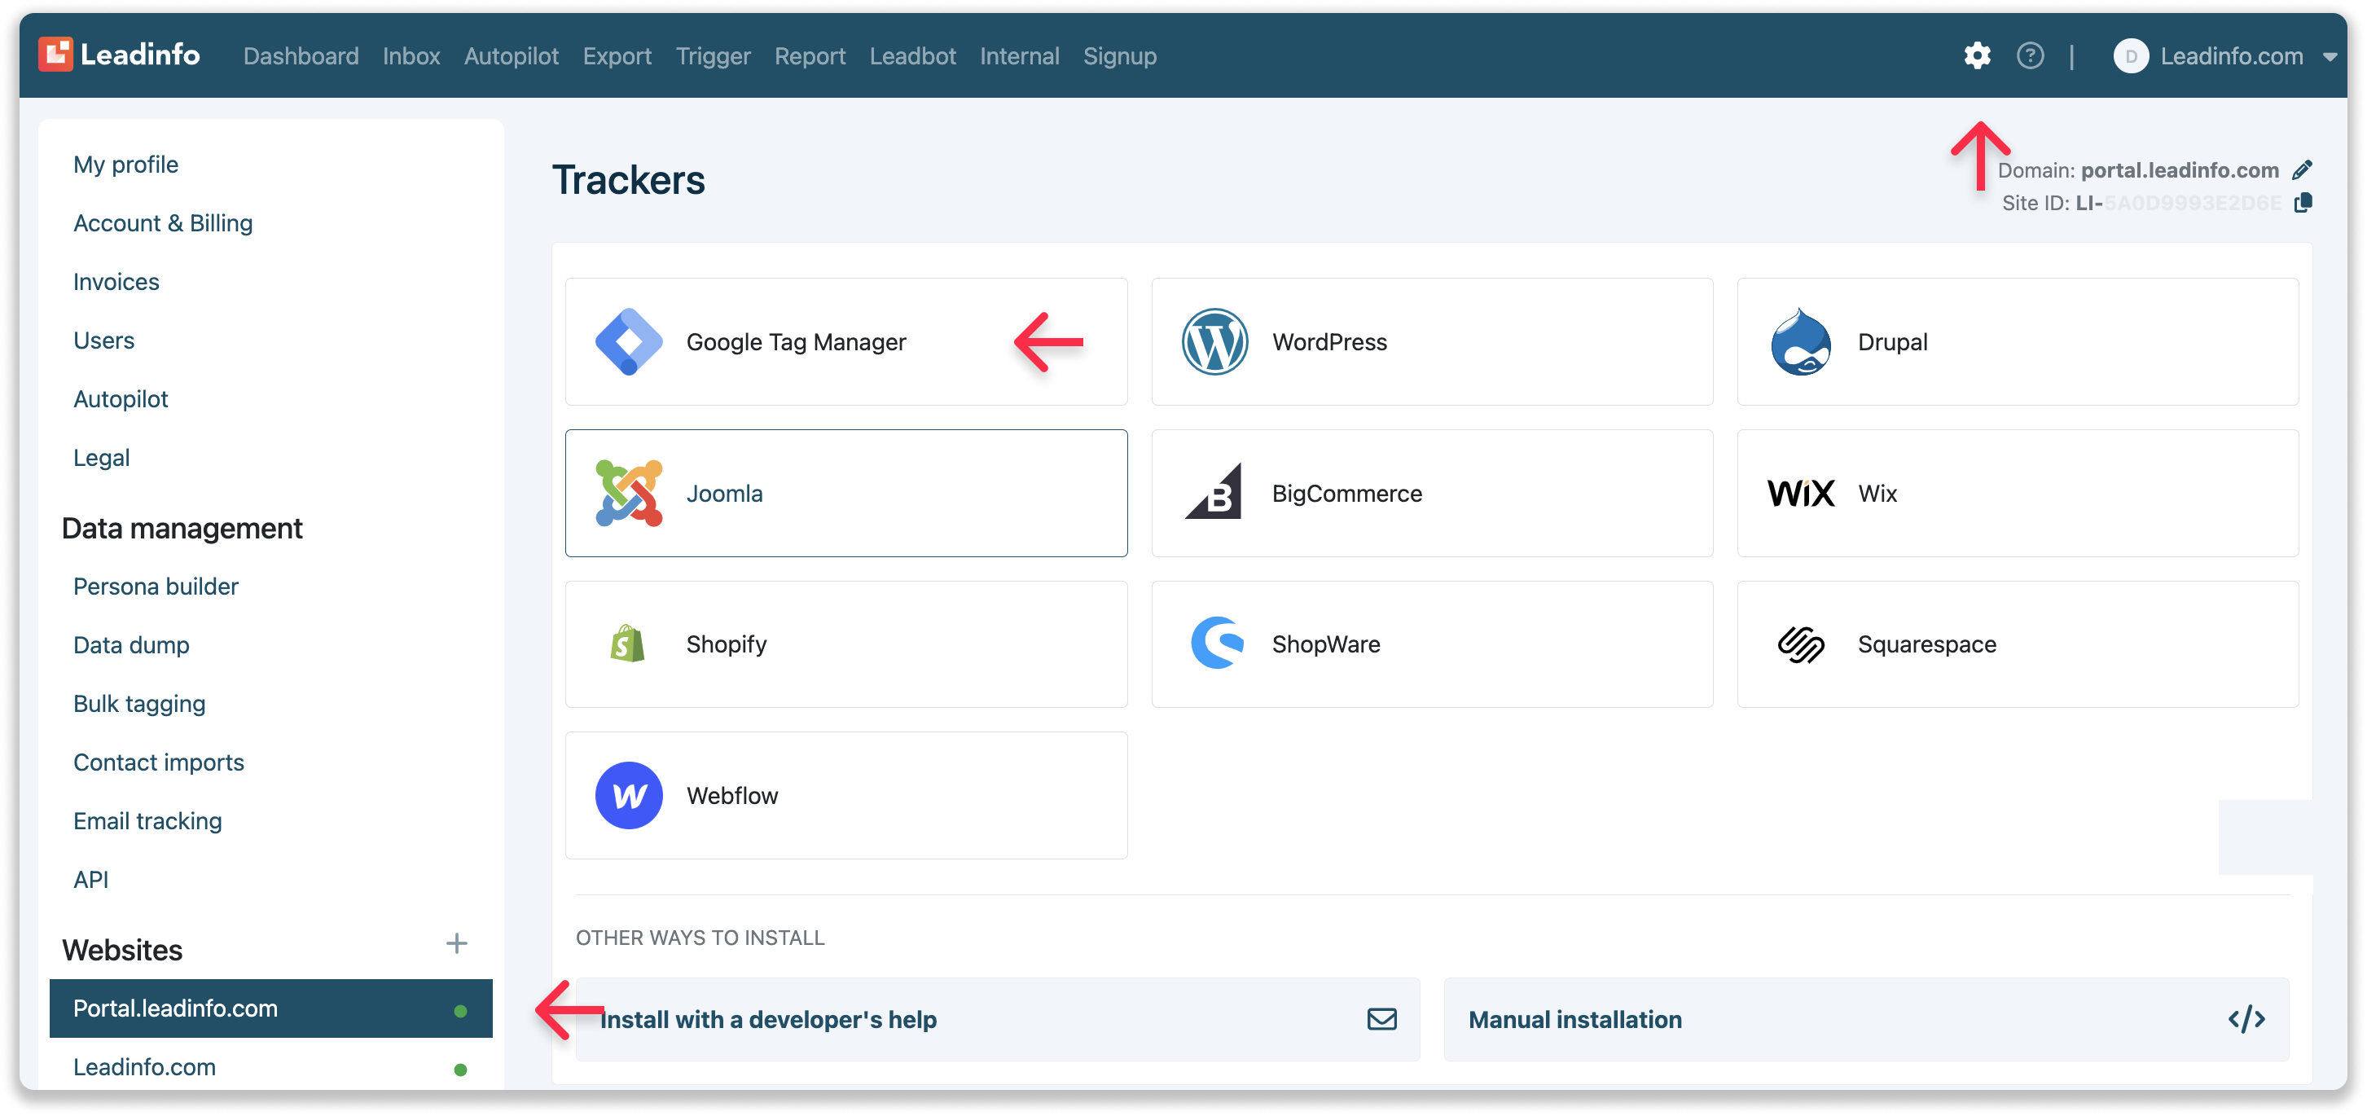Image resolution: width=2367 pixels, height=1116 pixels.
Task: Choose the WordPress tracker label
Action: (1328, 342)
